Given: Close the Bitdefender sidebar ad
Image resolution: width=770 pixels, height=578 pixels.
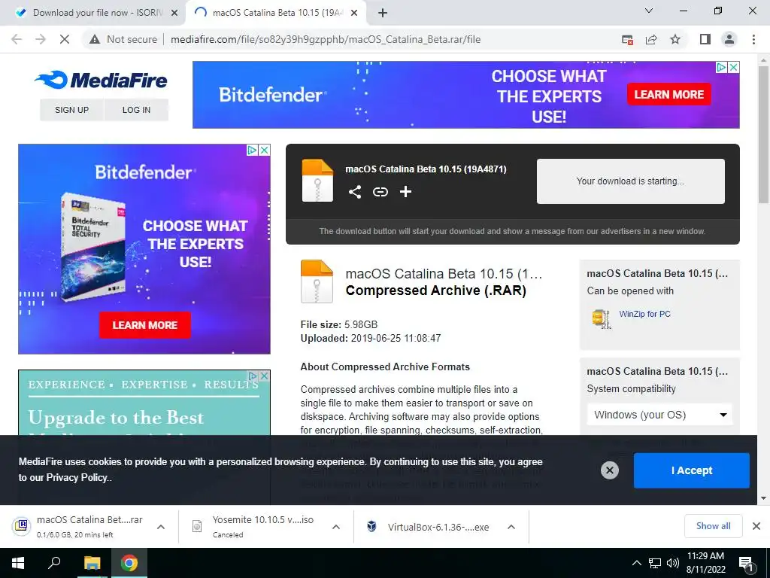Looking at the screenshot, I should (264, 150).
